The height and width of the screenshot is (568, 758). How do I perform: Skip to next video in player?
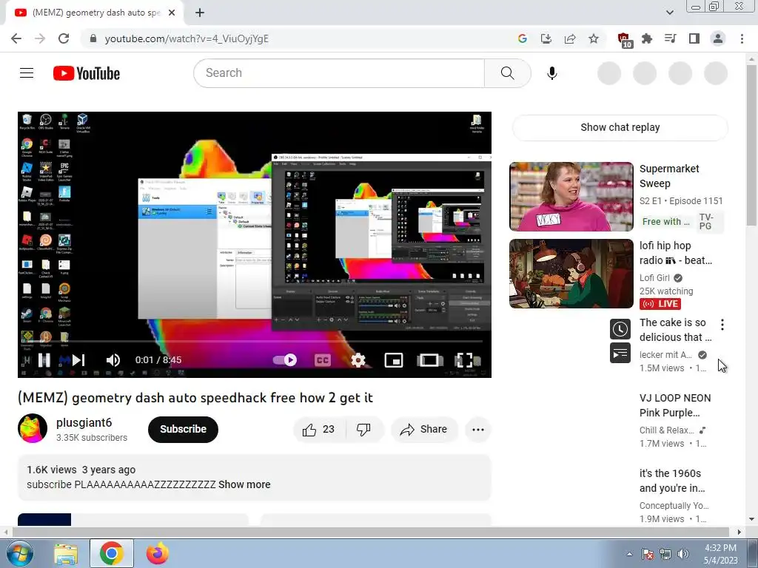(78, 360)
